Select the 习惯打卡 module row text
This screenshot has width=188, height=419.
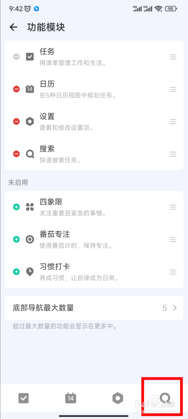[55, 267]
